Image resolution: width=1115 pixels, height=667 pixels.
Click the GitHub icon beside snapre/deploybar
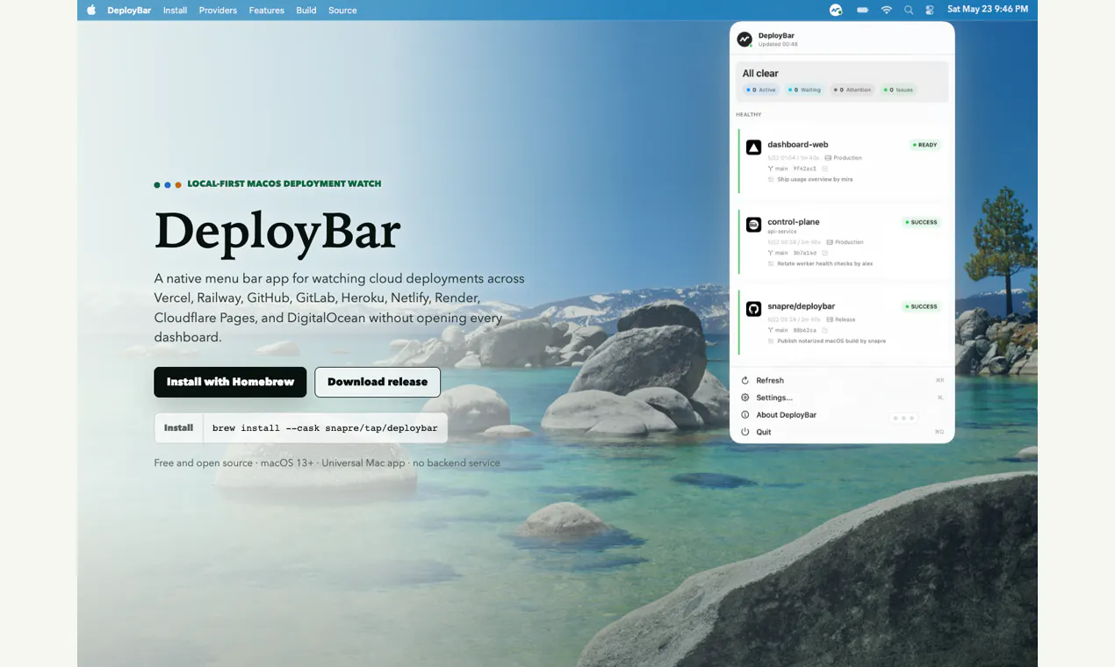tap(753, 309)
